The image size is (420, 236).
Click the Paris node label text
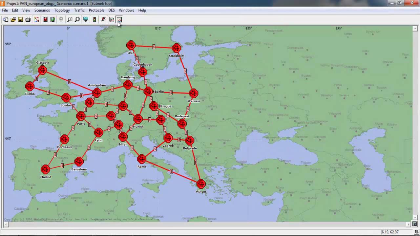coord(81,124)
